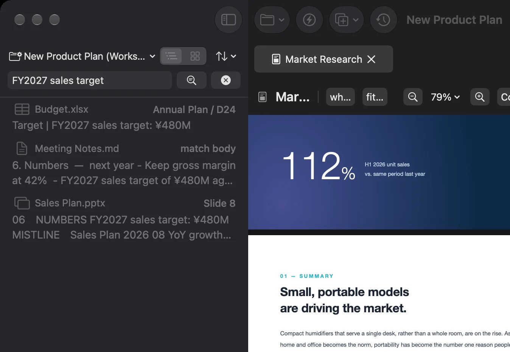
Task: Switch to grid view
Action: click(195, 56)
